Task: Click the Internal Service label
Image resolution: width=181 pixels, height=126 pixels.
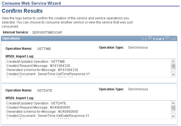Action: (x=16, y=32)
